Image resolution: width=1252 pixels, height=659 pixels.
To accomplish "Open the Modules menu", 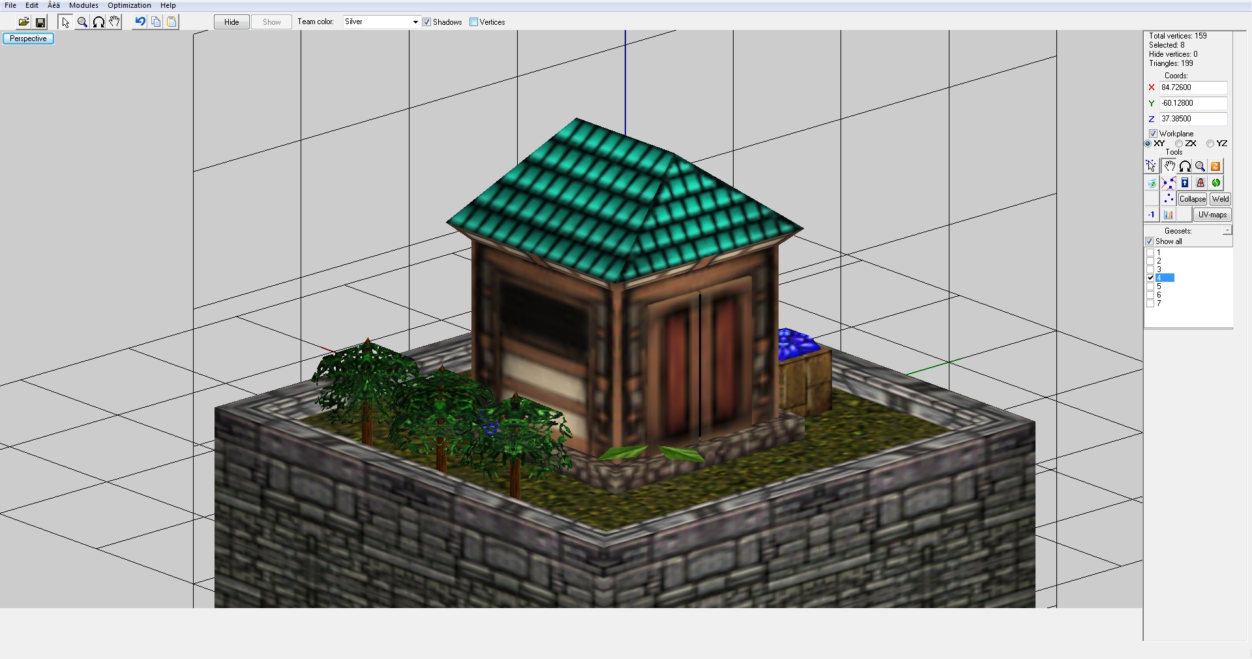I will (83, 5).
